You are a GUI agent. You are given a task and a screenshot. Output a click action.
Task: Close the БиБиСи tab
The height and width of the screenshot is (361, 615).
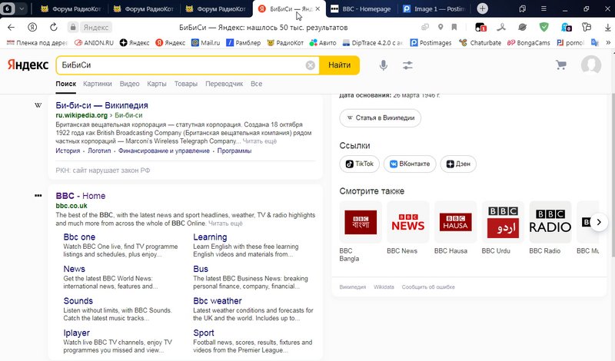pos(317,8)
